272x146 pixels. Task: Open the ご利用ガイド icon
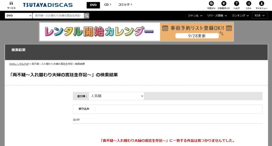point(224,5)
